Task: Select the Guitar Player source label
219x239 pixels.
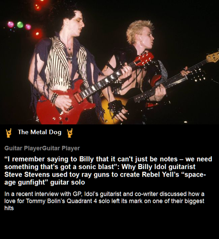Action: [42, 148]
